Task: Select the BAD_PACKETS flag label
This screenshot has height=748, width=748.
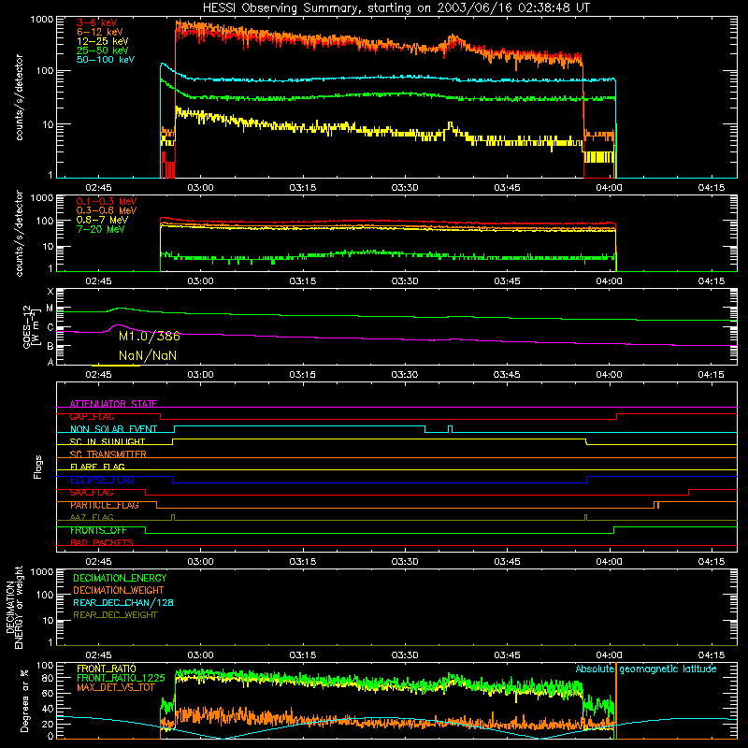Action: point(102,543)
